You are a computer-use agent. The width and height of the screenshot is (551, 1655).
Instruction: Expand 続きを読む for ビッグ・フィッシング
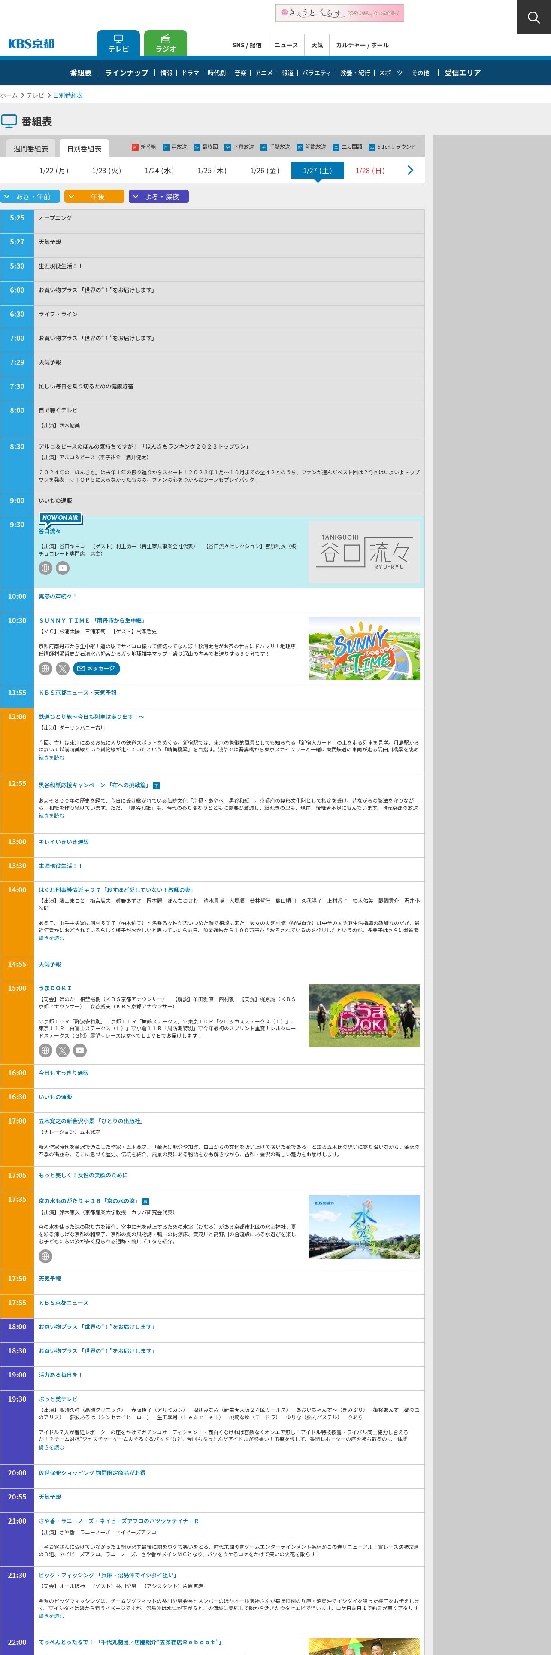click(51, 1616)
